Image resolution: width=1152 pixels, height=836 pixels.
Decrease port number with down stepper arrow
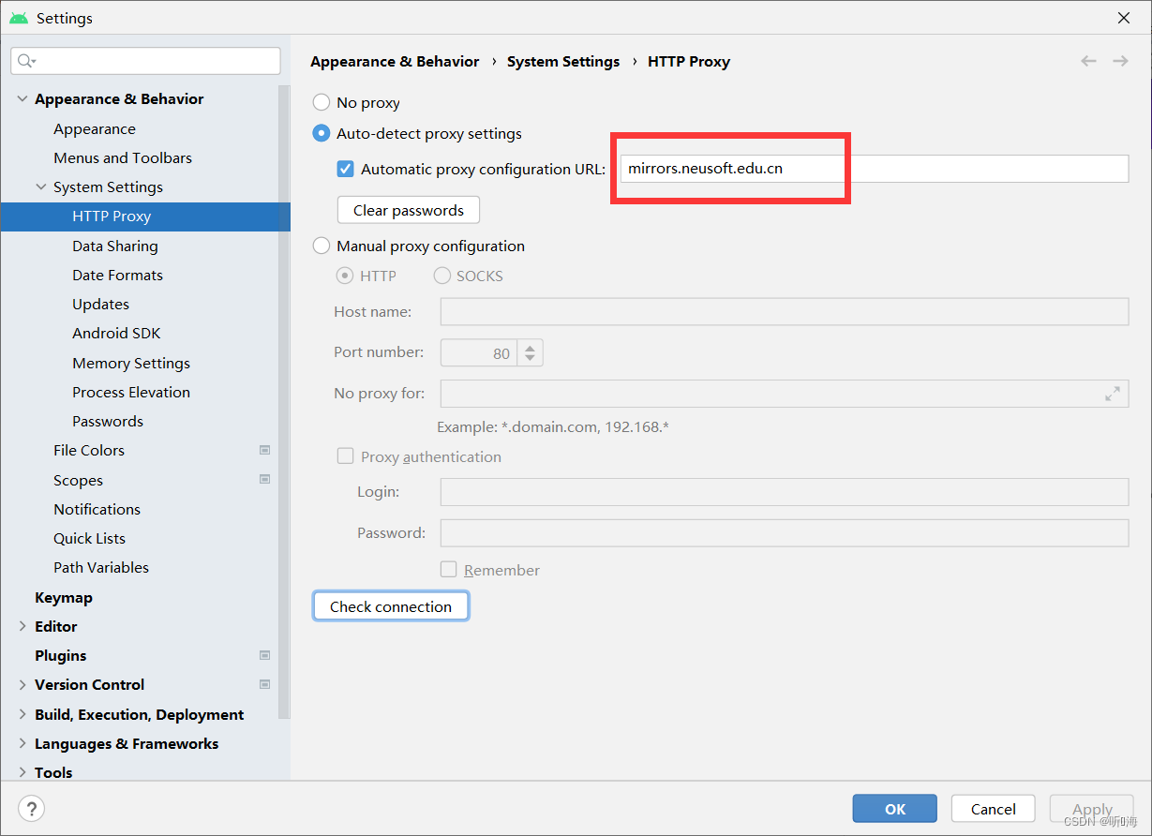click(530, 359)
